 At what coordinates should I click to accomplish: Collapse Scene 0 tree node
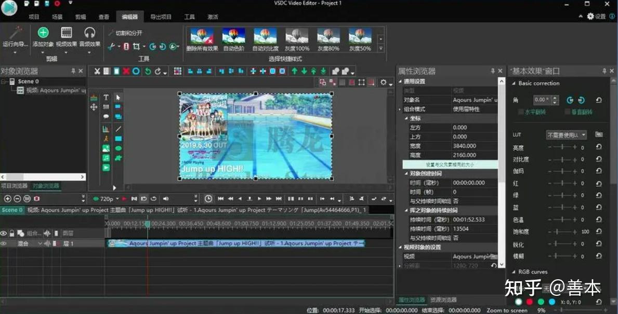(4, 81)
